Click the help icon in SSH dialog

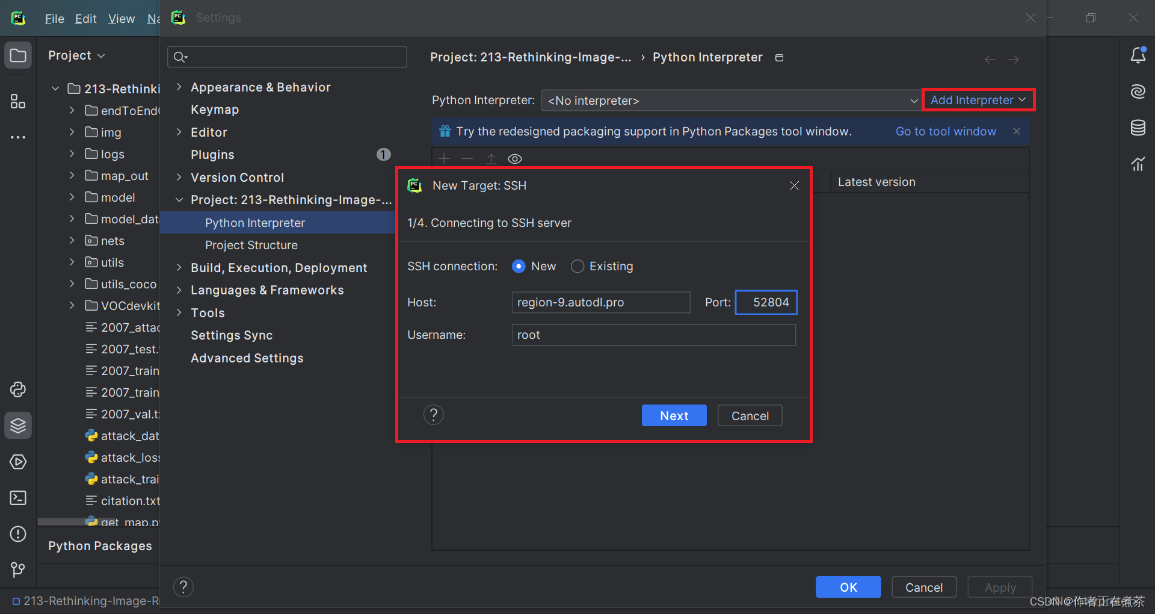click(x=433, y=414)
